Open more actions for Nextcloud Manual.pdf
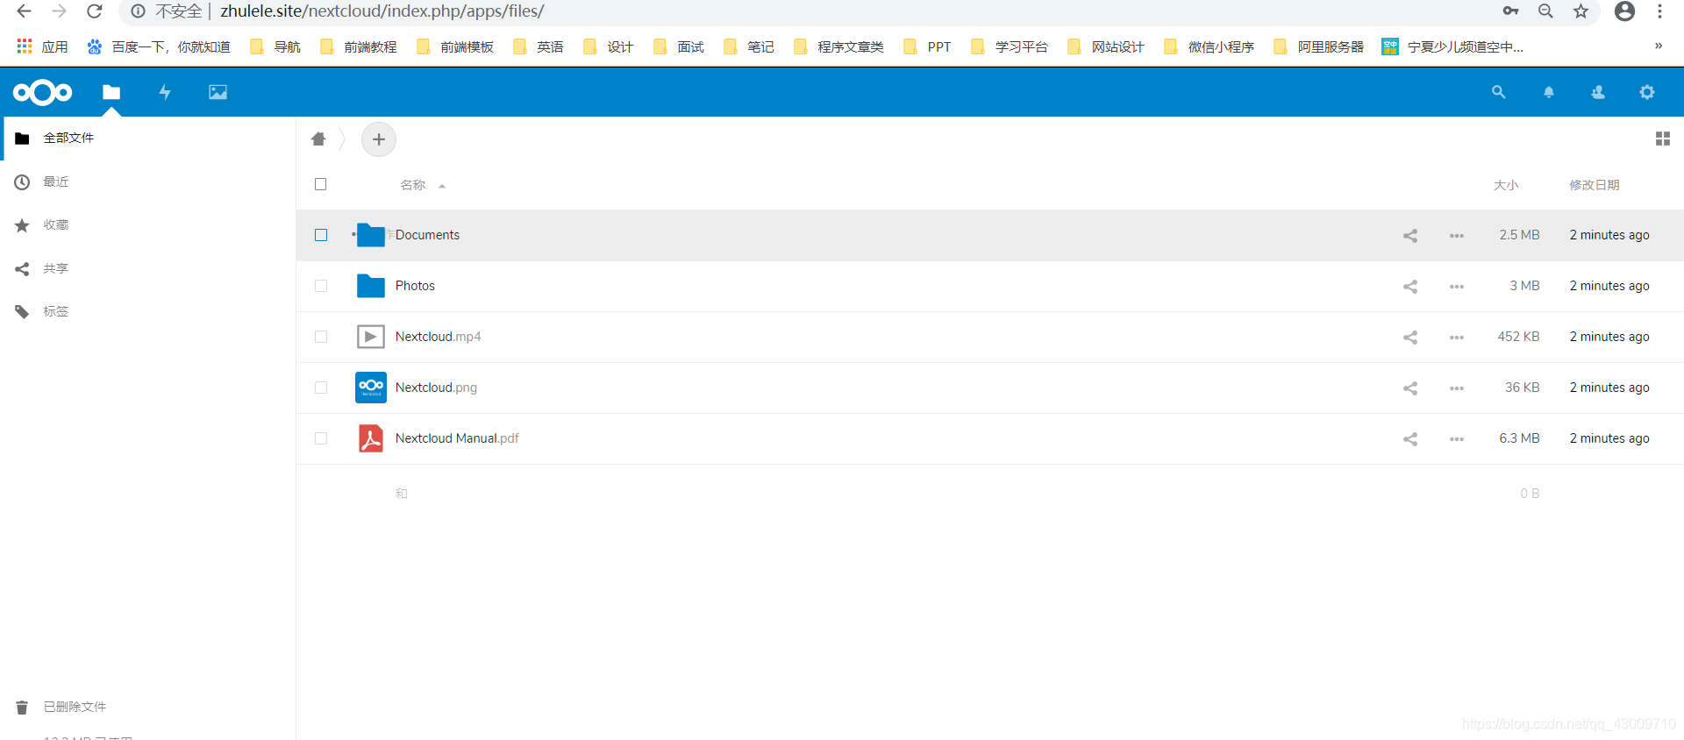 pos(1457,439)
